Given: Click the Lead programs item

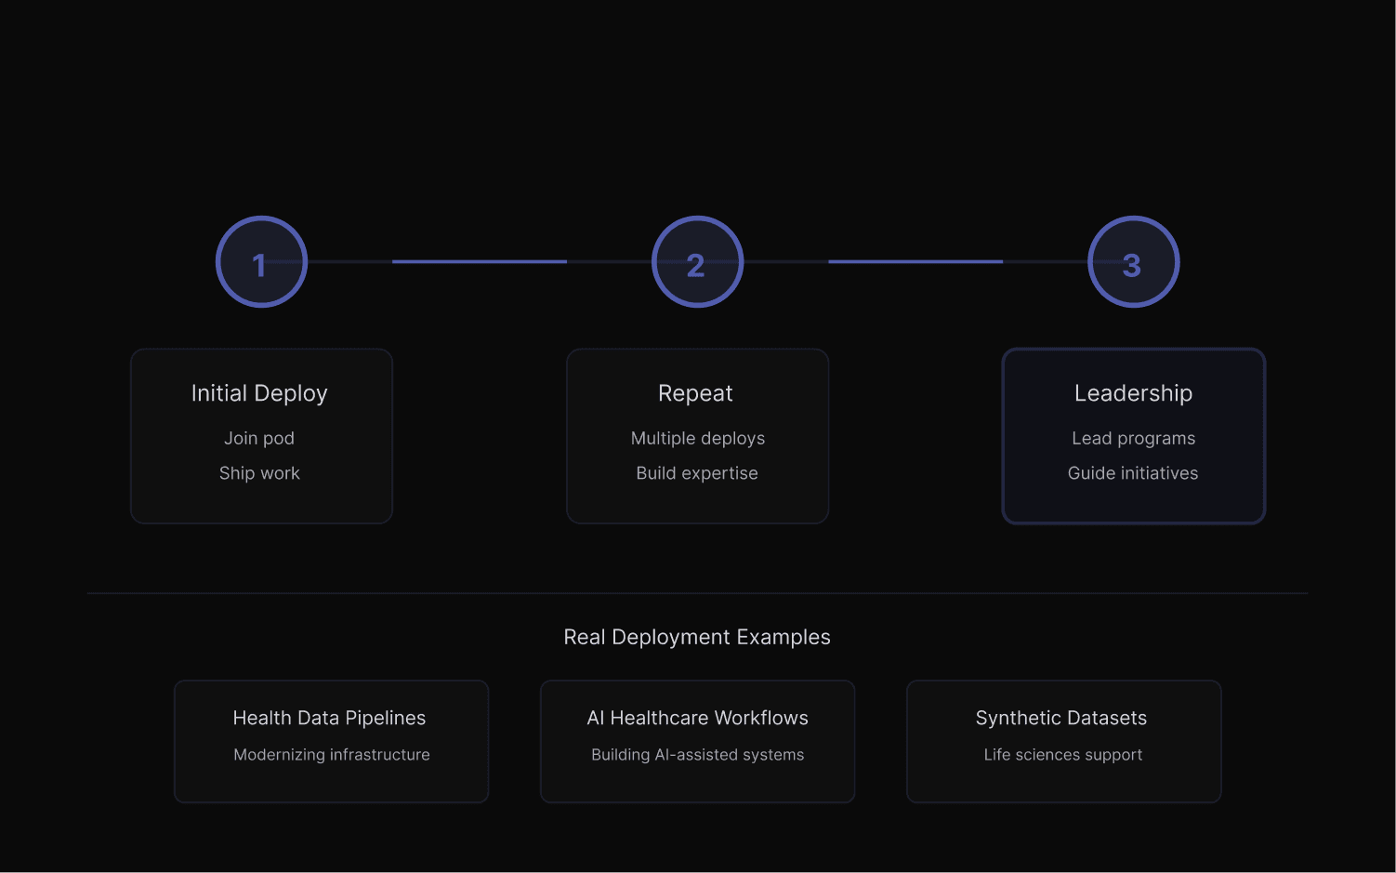Looking at the screenshot, I should click(x=1133, y=438).
